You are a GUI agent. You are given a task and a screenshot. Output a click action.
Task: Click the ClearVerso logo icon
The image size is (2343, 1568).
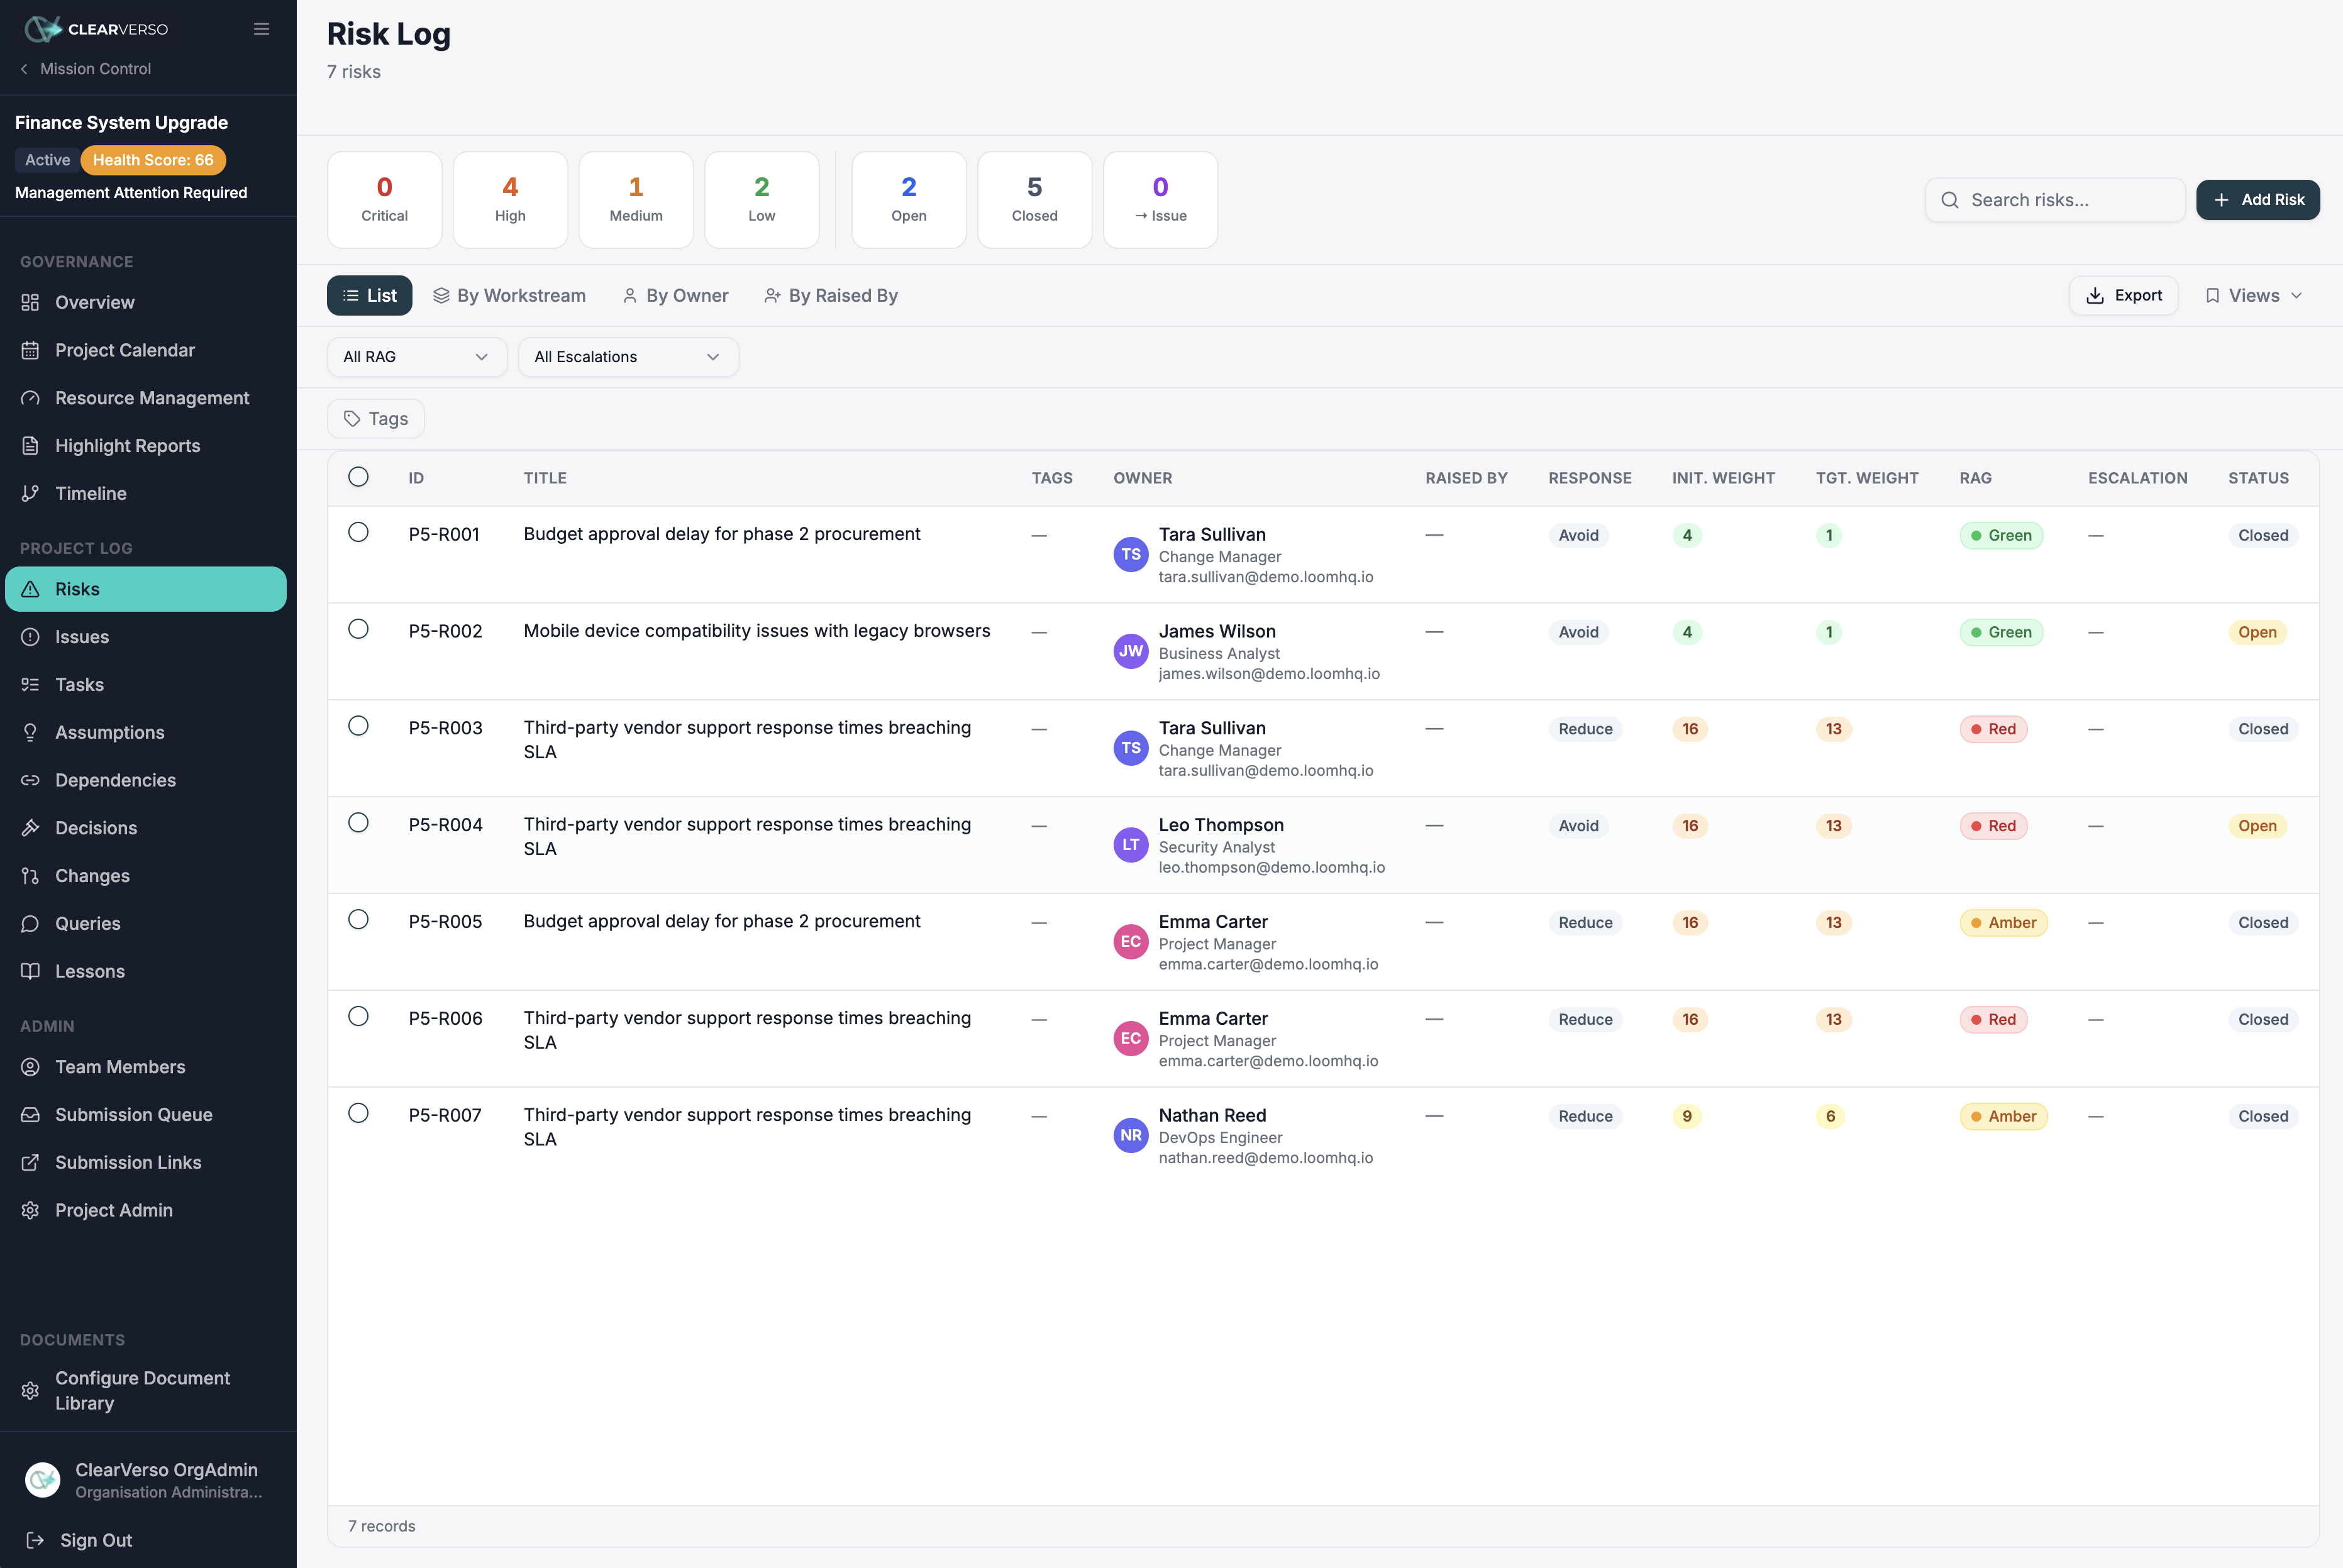tap(42, 29)
